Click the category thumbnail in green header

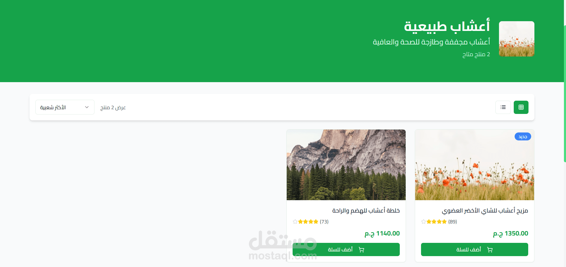point(517,39)
